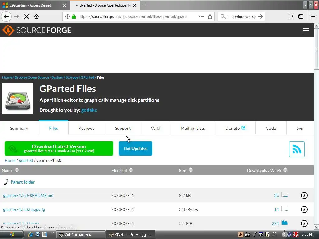319x239 pixels.
Task: Switch to E2Guardian - Access Denied tab
Action: (x=35, y=5)
